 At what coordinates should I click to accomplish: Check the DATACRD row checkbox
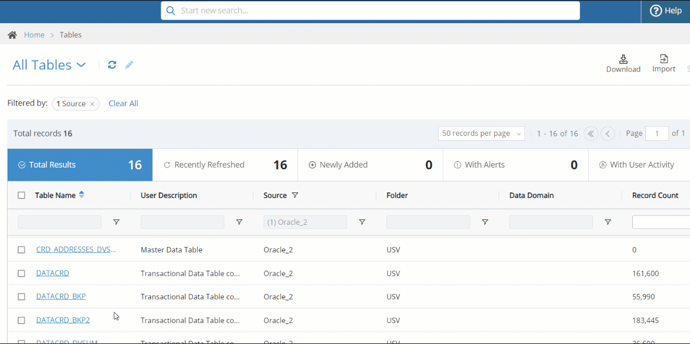tap(22, 273)
